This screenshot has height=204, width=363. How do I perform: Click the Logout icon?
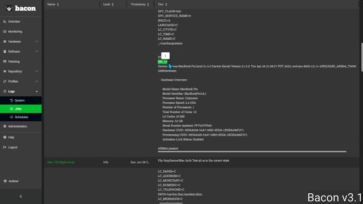click(5, 147)
